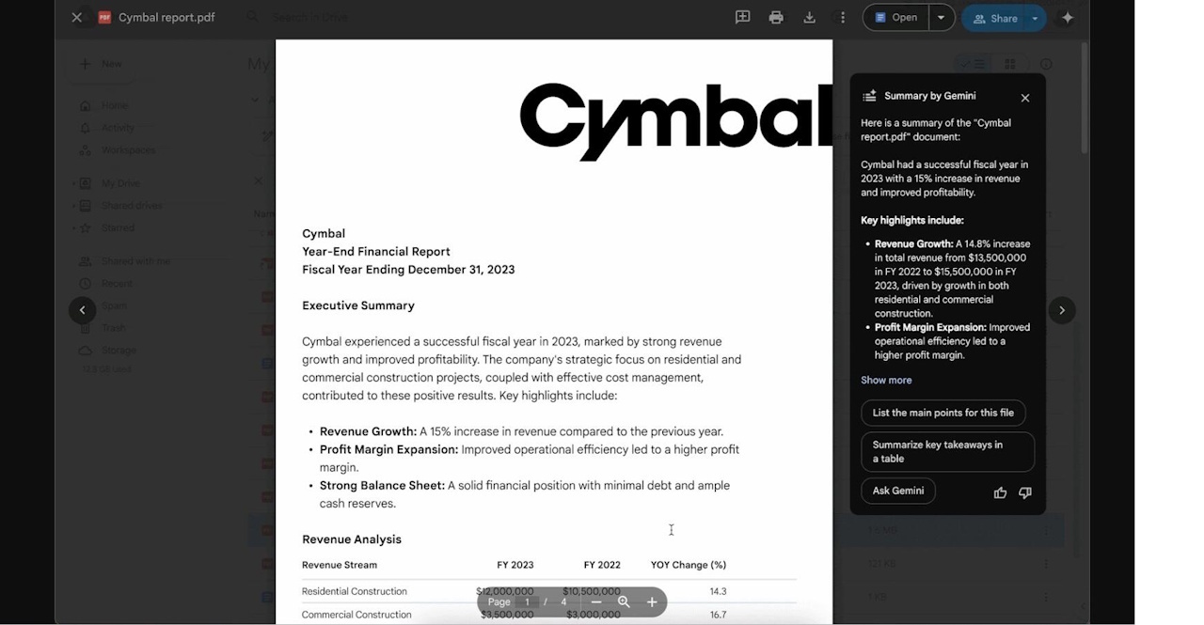This screenshot has width=1204, height=625.
Task: Click 'Commercial Construction' table row label
Action: [356, 615]
